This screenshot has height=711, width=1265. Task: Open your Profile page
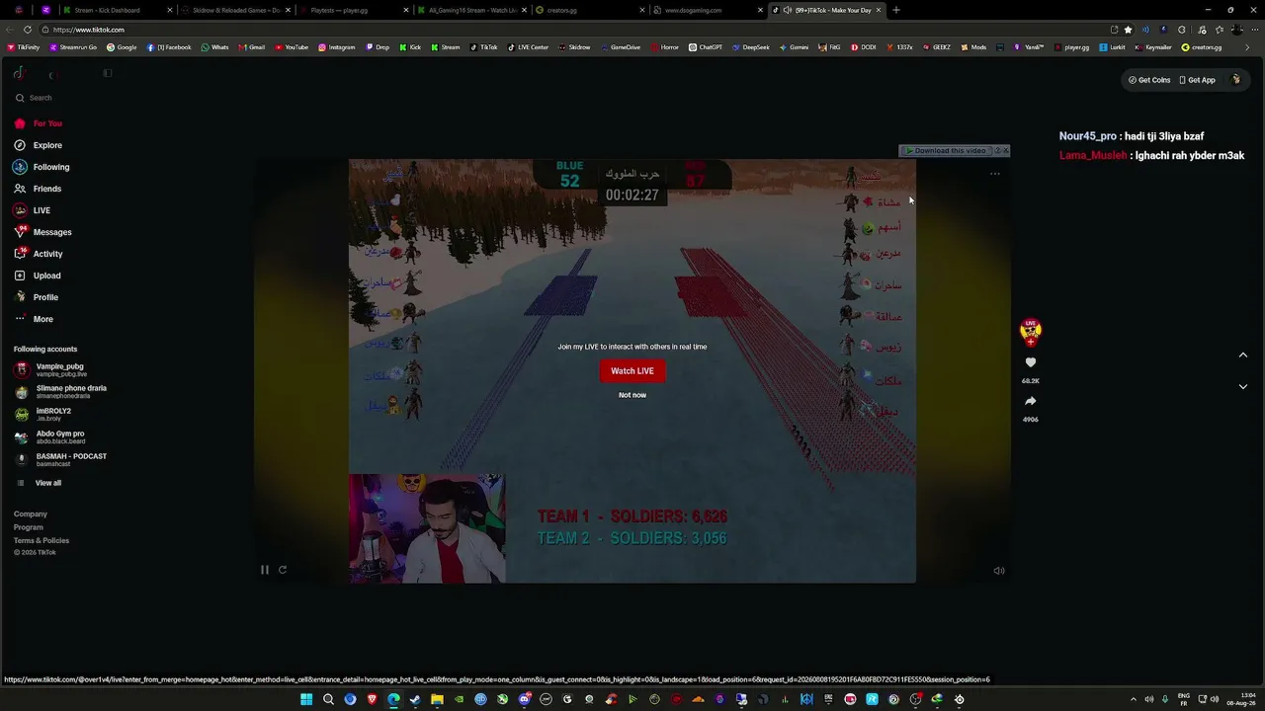[36, 297]
